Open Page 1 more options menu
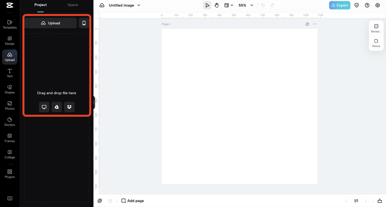The image size is (386, 207). [315, 24]
